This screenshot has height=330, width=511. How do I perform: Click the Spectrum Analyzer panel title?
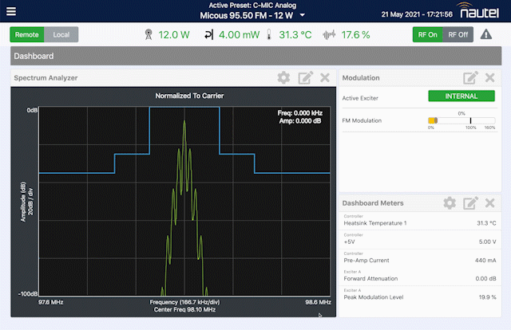pos(46,78)
